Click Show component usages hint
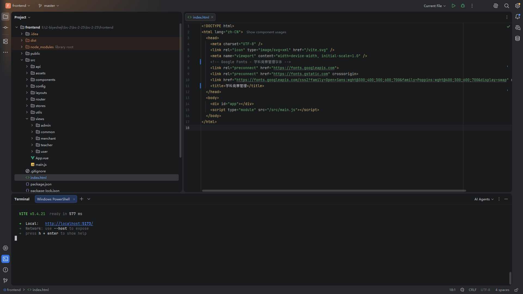This screenshot has height=294, width=523. pos(266,32)
